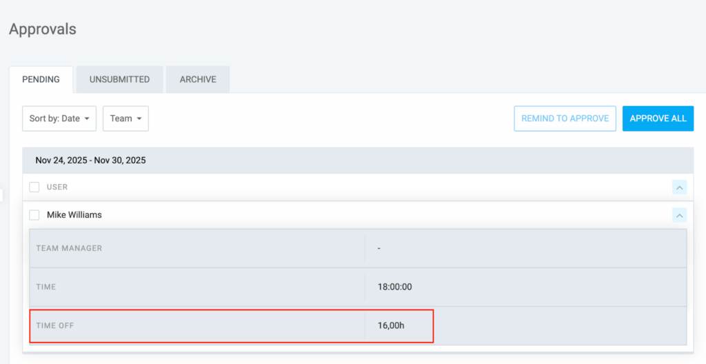
Task: Open the UNSUBMITTED tab
Action: 119,79
